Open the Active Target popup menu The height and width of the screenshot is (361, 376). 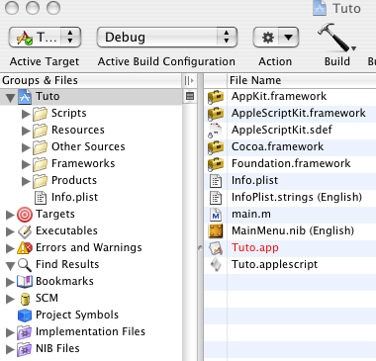pos(45,38)
